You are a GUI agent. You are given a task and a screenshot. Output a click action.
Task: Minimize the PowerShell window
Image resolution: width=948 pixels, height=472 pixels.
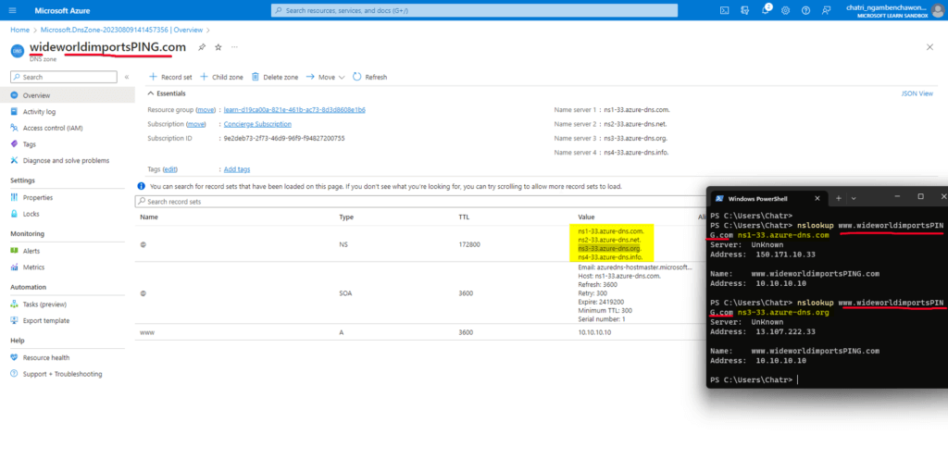pos(898,196)
